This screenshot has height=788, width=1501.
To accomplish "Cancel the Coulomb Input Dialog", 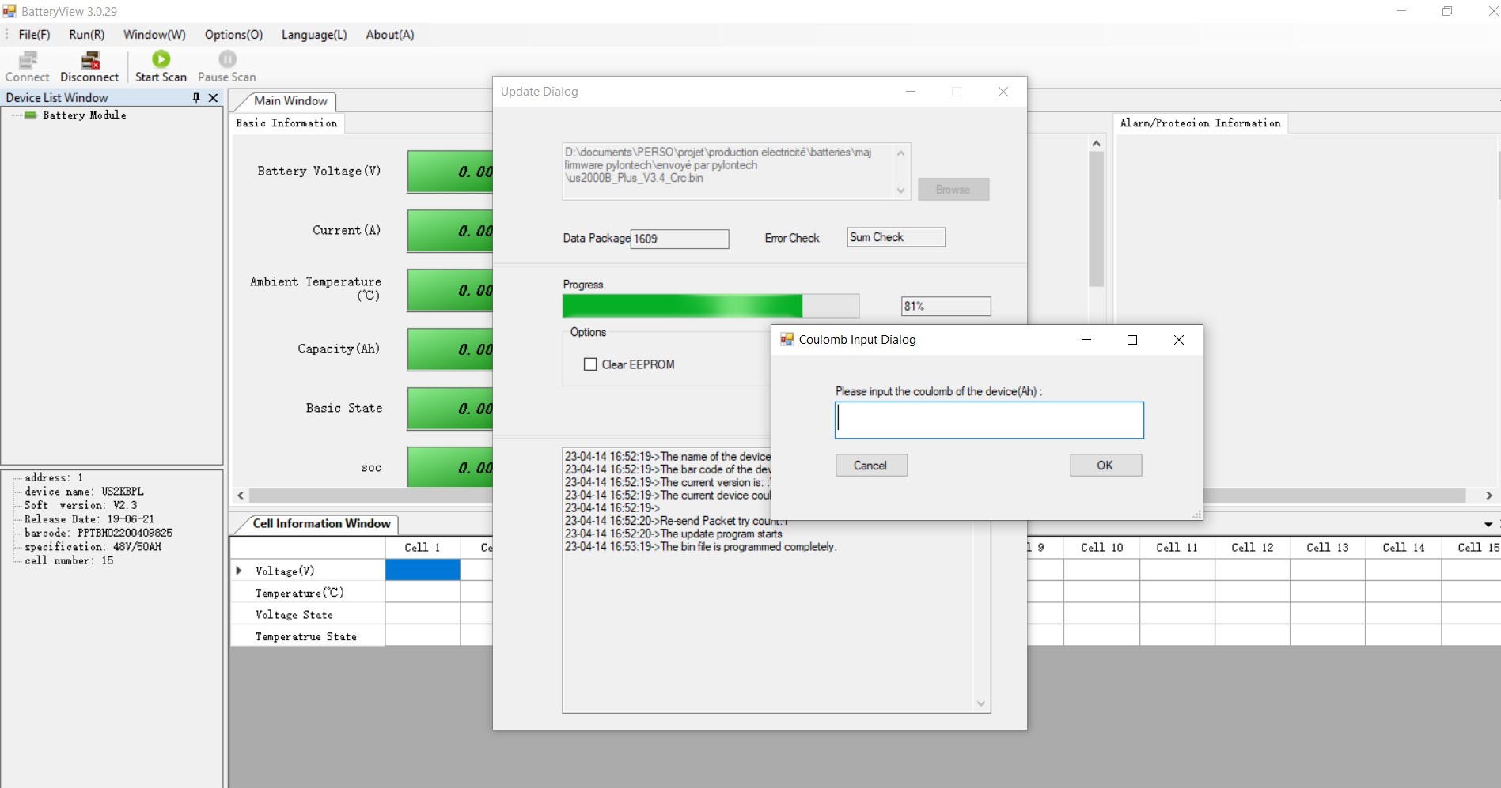I will click(x=870, y=466).
